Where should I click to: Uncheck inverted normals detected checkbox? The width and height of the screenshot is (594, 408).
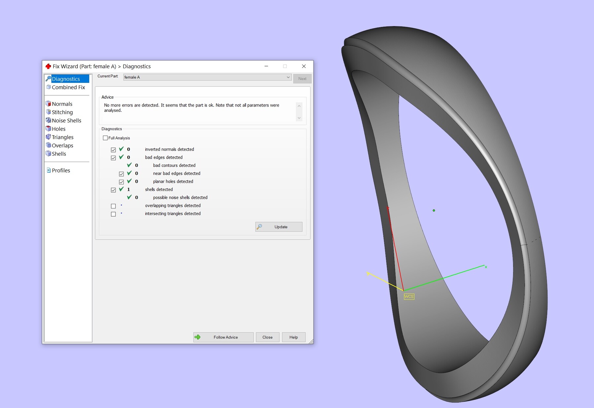coord(113,150)
